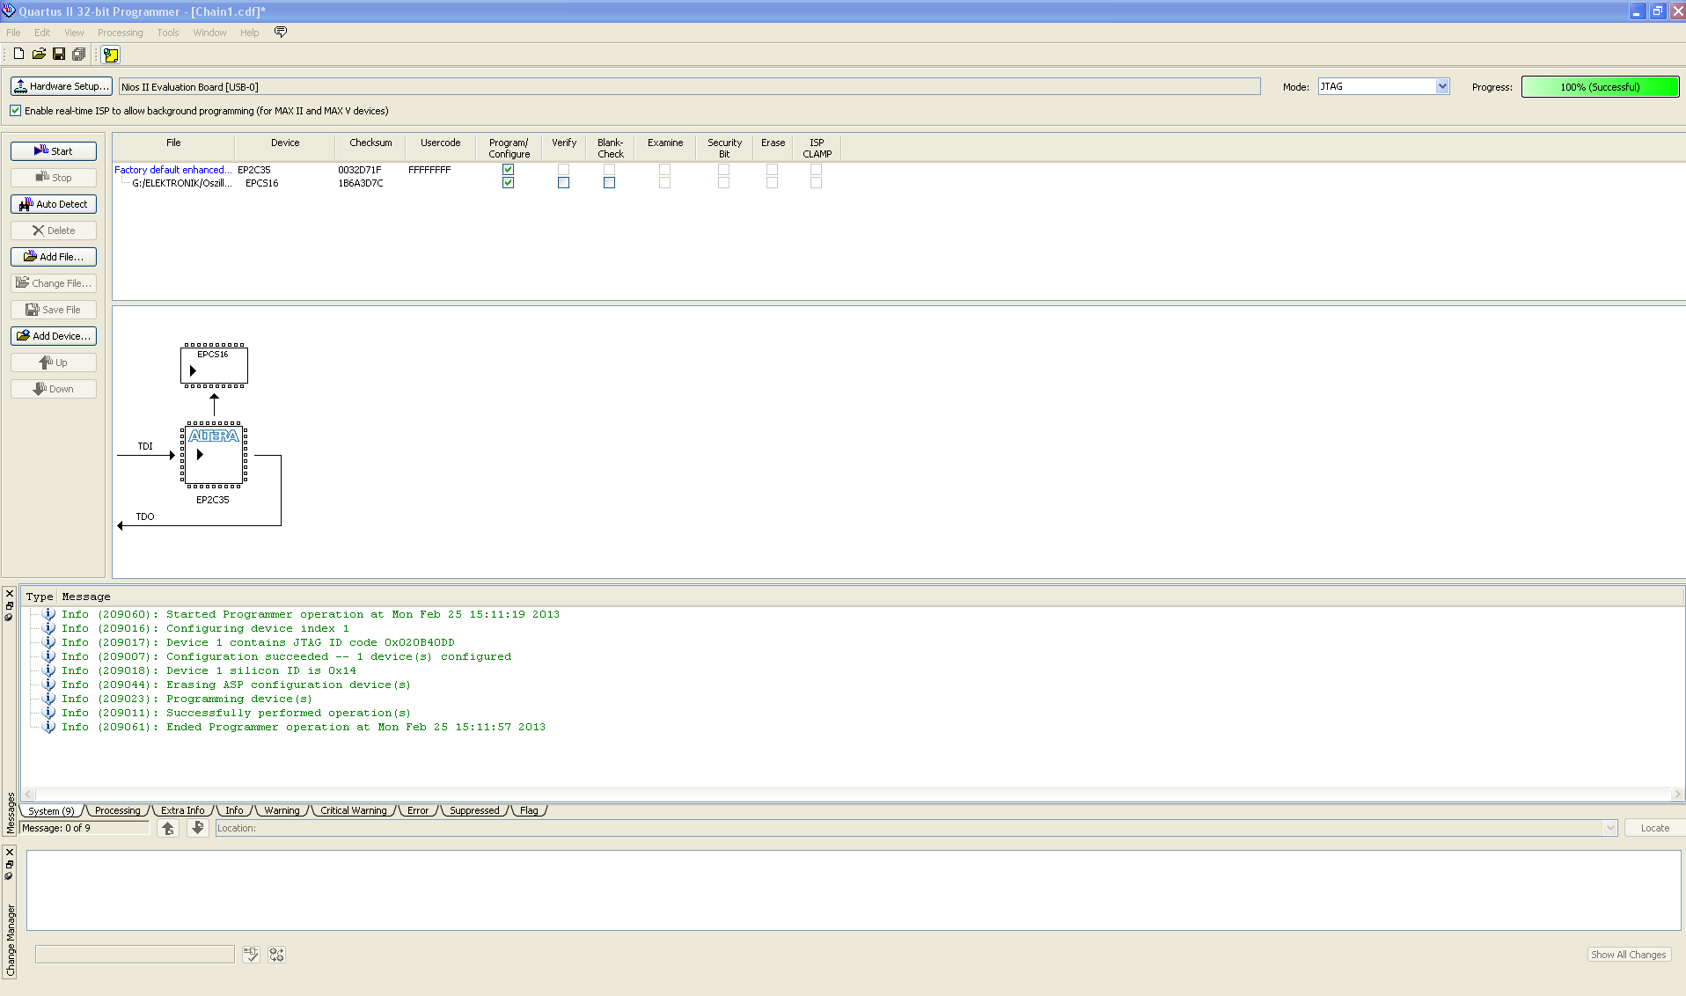The width and height of the screenshot is (1686, 996).
Task: Click the compare-changes icon in Change Manager
Action: (277, 955)
